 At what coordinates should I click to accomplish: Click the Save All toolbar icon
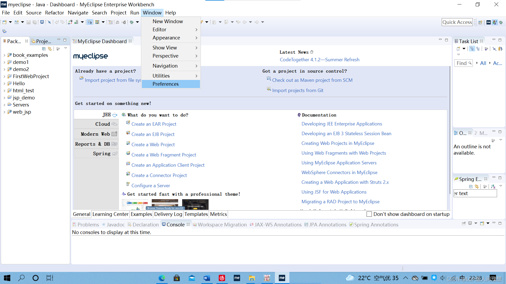pyautogui.click(x=35, y=22)
